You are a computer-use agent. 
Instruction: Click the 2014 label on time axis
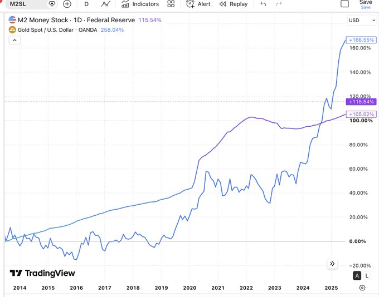pyautogui.click(x=20, y=288)
